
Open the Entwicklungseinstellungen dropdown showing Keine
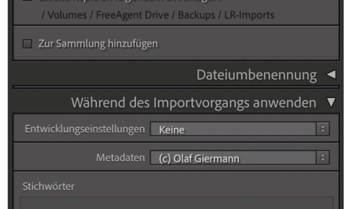coord(240,129)
